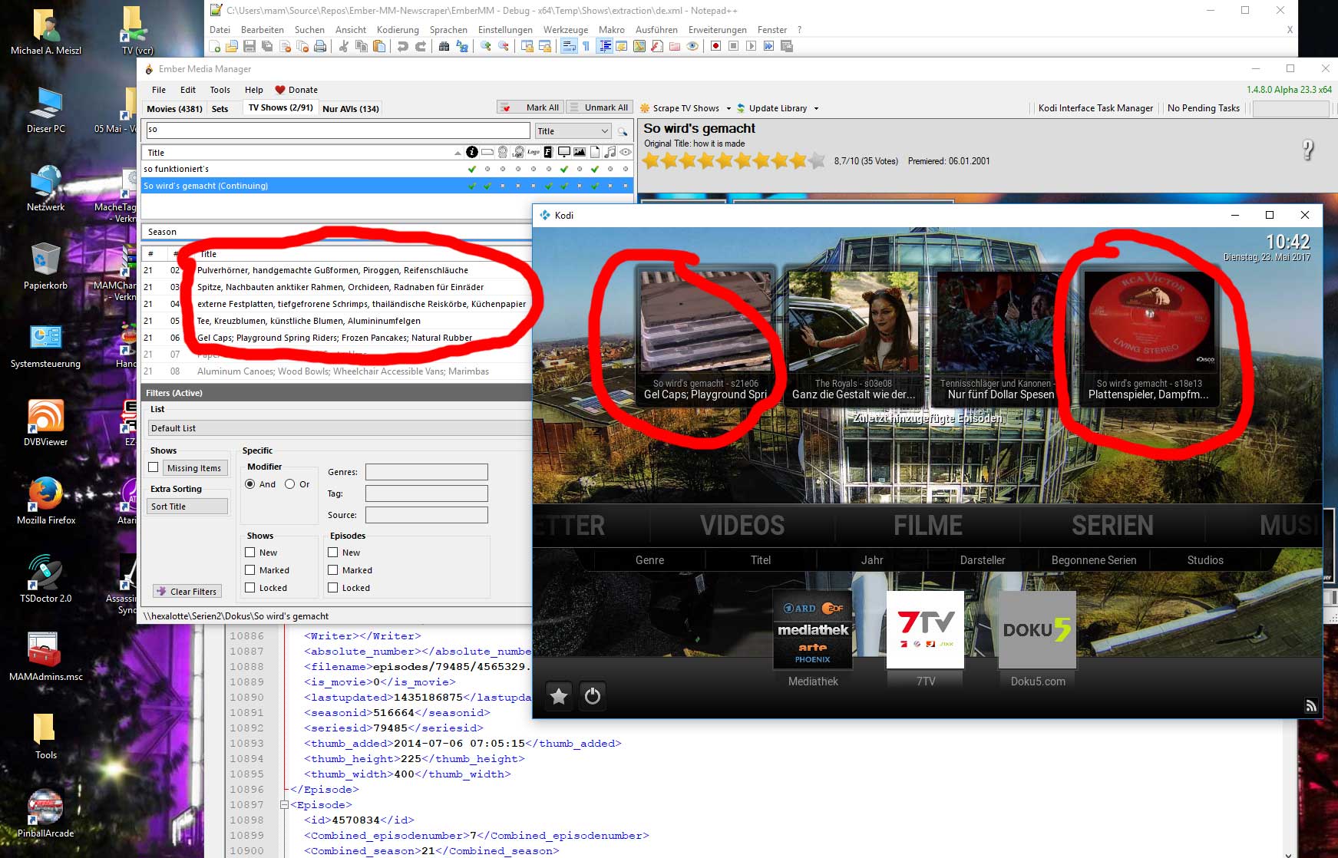Click Kodi power button
Image resolution: width=1338 pixels, height=858 pixels.
pos(593,696)
